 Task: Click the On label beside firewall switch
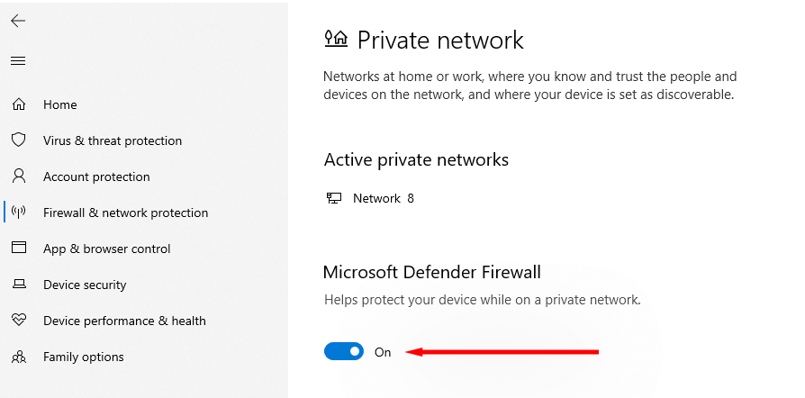click(x=383, y=352)
